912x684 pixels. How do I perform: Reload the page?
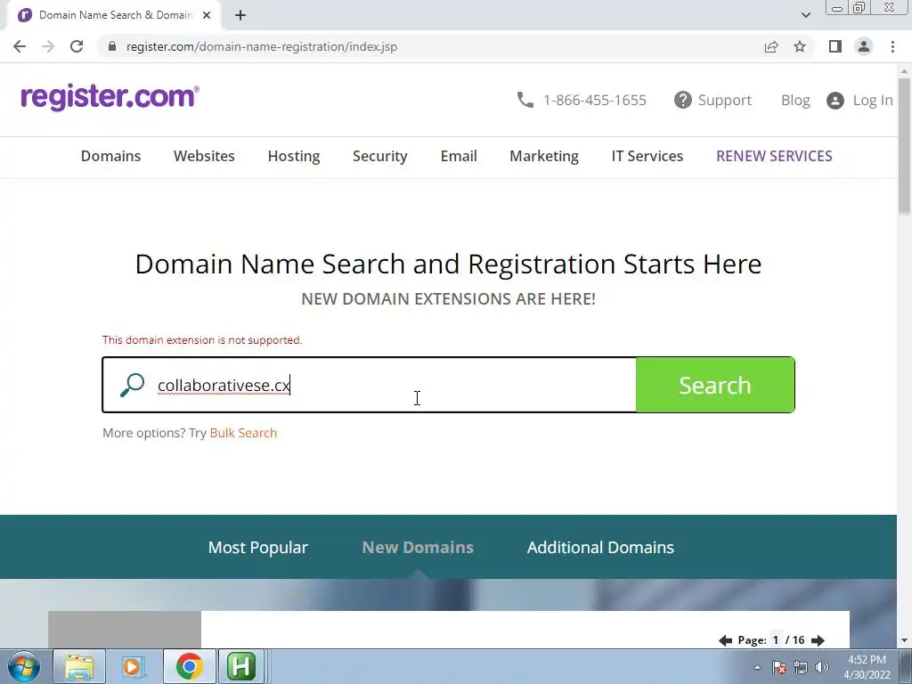(x=77, y=46)
